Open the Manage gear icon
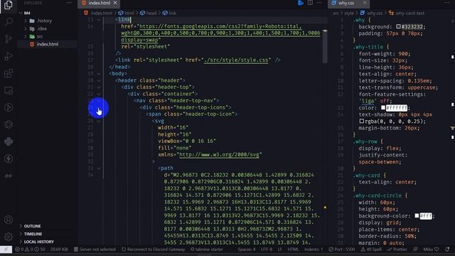 pyautogui.click(x=9, y=237)
